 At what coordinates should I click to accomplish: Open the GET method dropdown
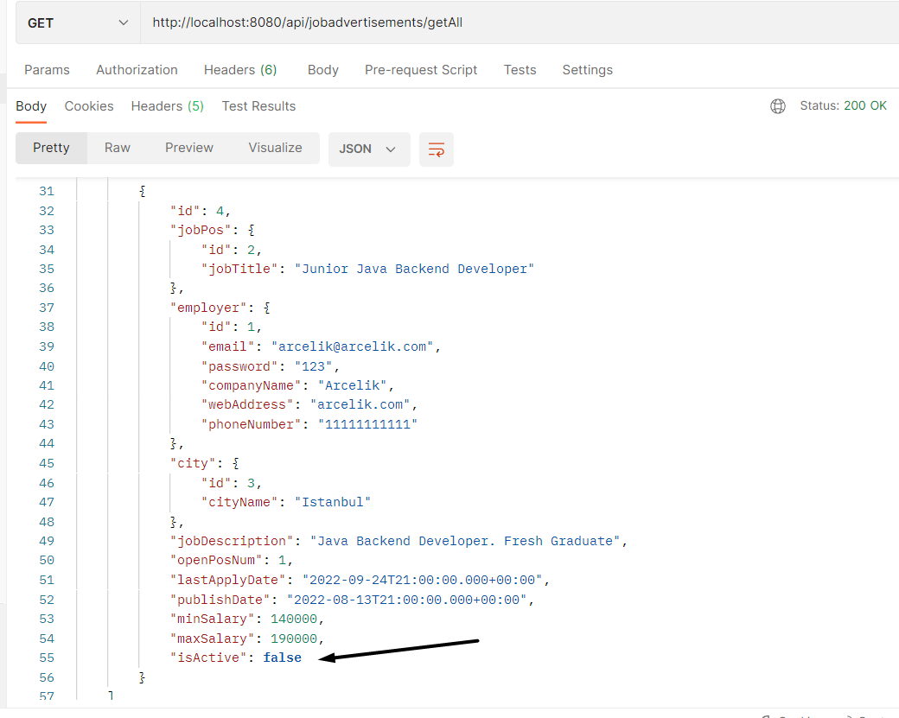tap(78, 23)
